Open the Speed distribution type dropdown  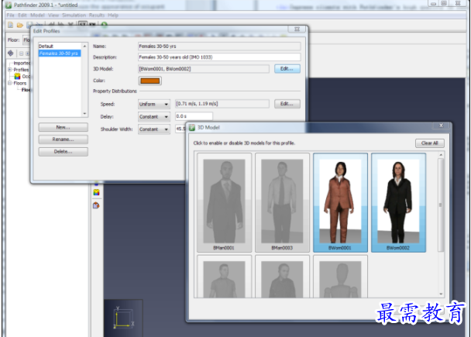[153, 104]
